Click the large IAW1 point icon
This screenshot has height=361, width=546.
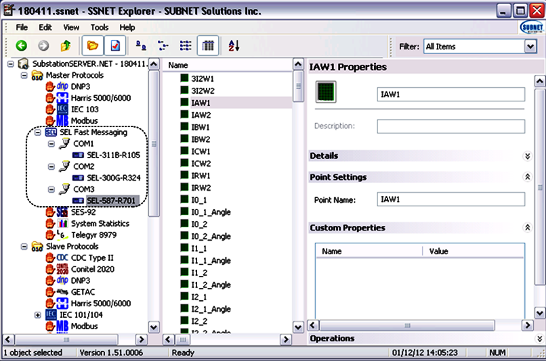pyautogui.click(x=326, y=92)
